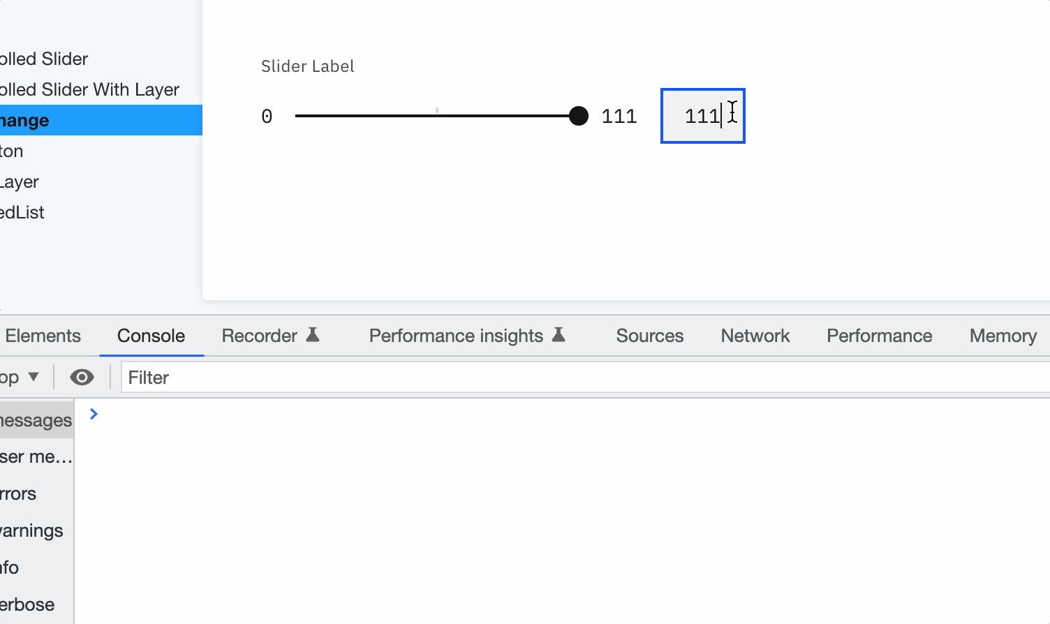The width and height of the screenshot is (1050, 624).
Task: Select the Controlled Slider With Layer story
Action: pyautogui.click(x=89, y=89)
